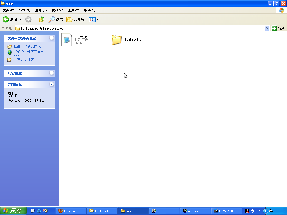Screen dimensions: 287x215
Task: Click the 转到 Go button
Action: pyautogui.click(x=278, y=28)
